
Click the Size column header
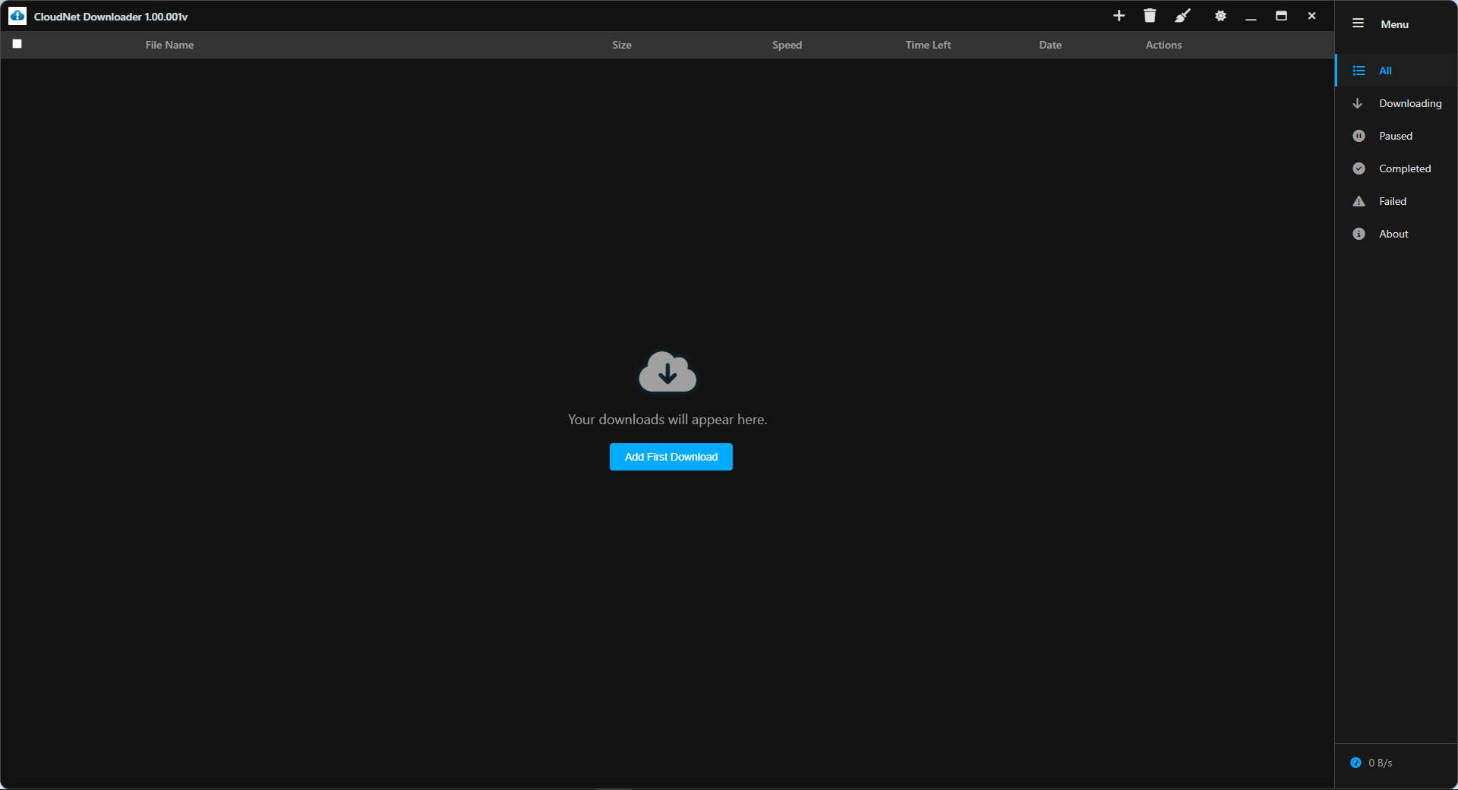pyautogui.click(x=622, y=45)
